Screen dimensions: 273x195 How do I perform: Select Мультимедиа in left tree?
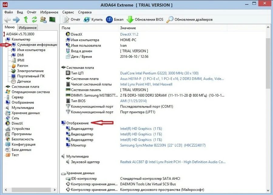pos(23,107)
